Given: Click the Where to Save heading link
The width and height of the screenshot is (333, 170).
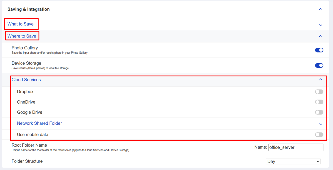Looking at the screenshot, I should tap(22, 36).
